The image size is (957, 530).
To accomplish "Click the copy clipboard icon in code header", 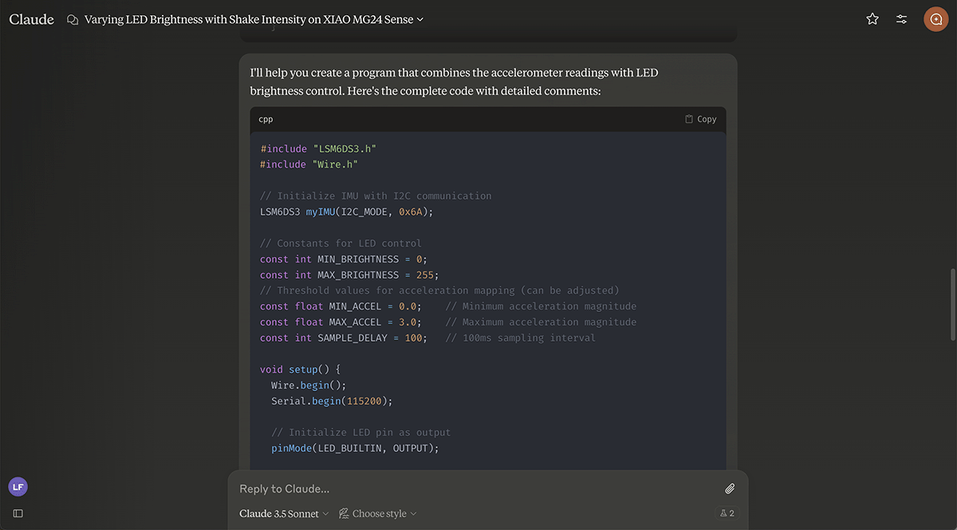I will pyautogui.click(x=689, y=119).
